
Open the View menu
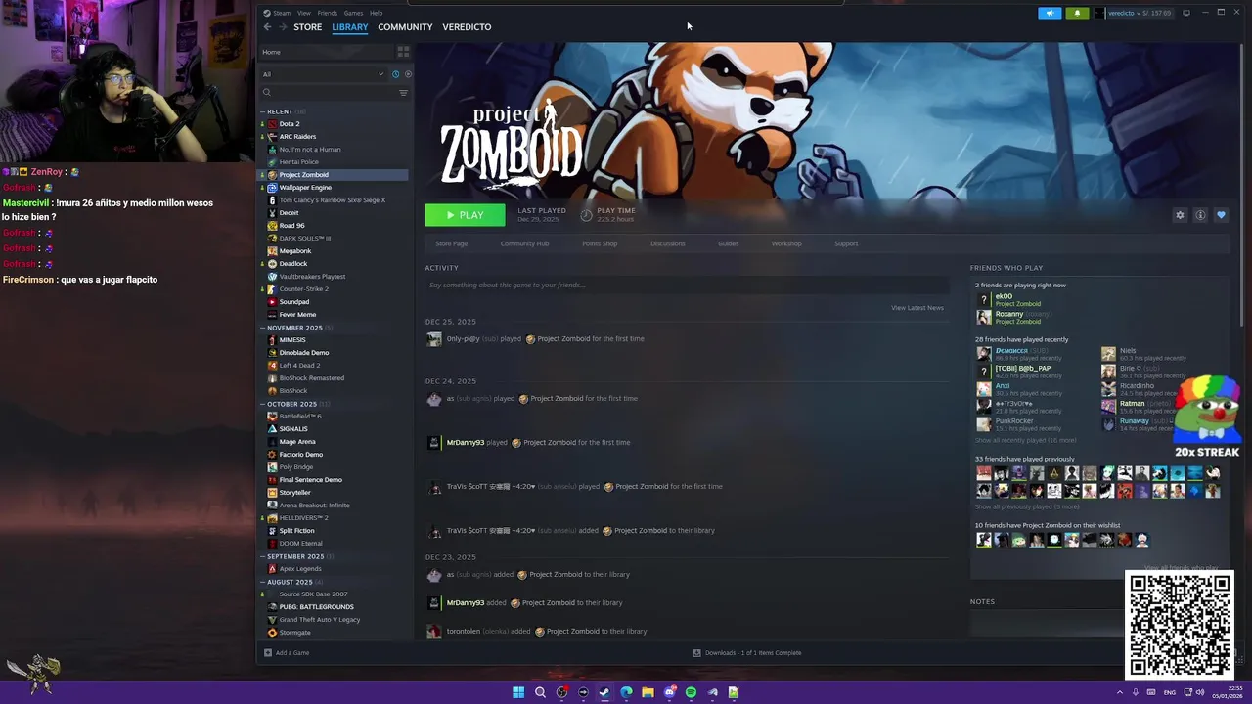tap(304, 13)
